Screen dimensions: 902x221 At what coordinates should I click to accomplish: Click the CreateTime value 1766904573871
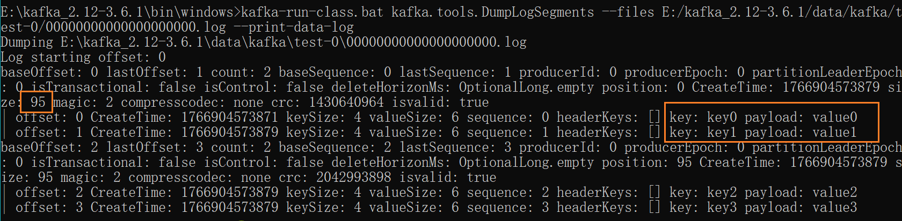(x=229, y=117)
